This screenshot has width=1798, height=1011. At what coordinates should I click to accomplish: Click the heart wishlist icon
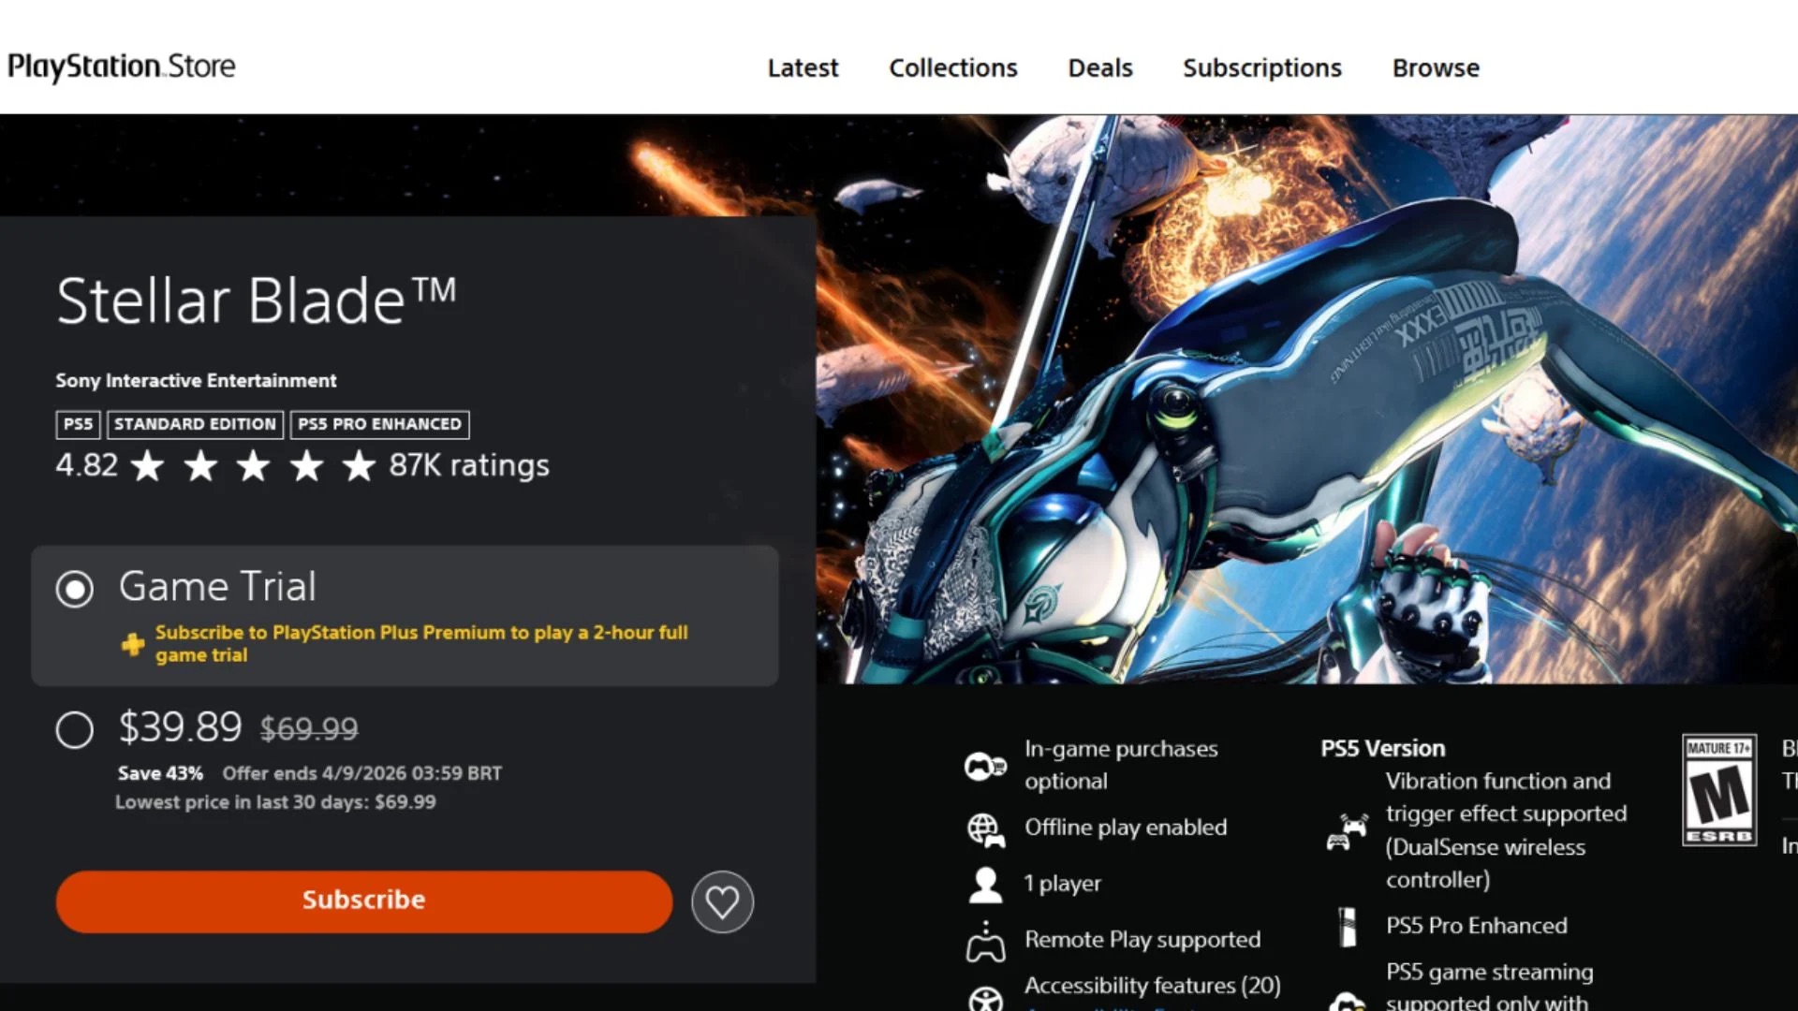(x=722, y=902)
